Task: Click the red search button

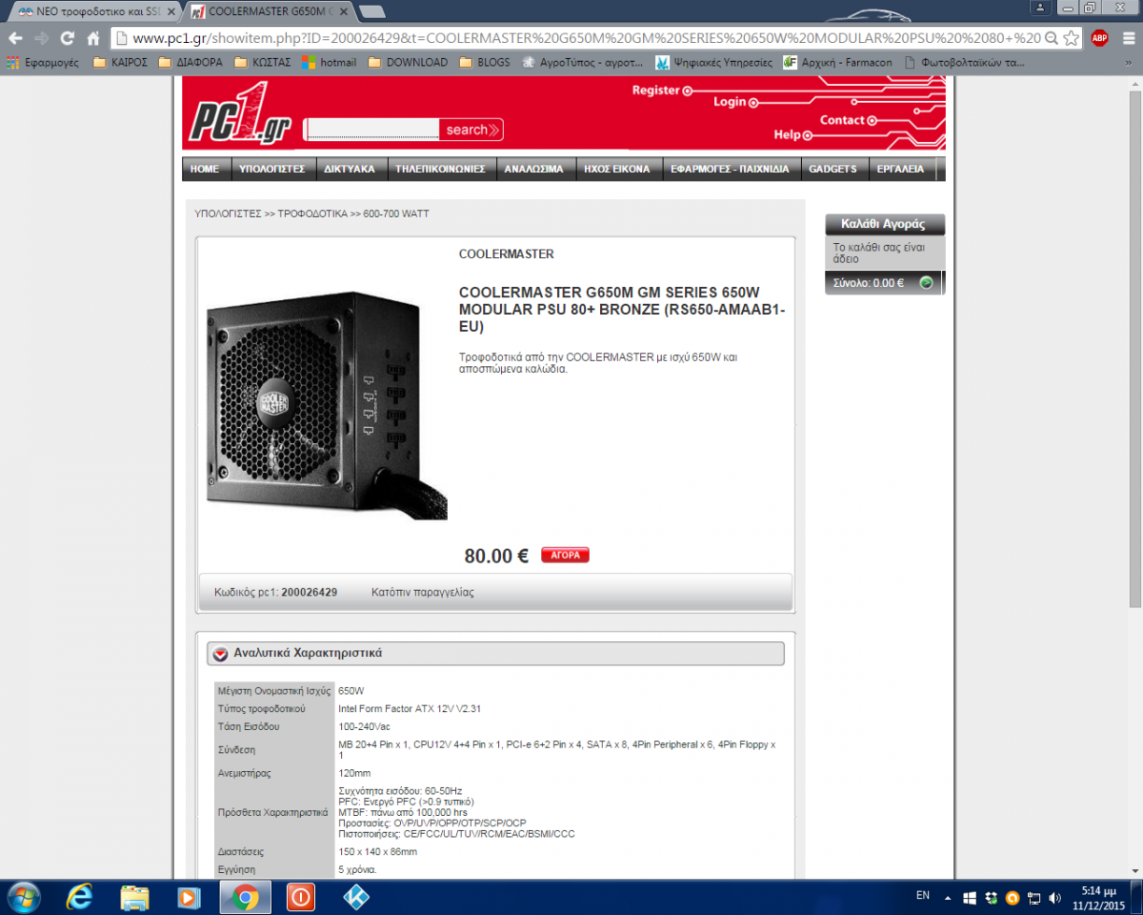Action: (x=471, y=130)
